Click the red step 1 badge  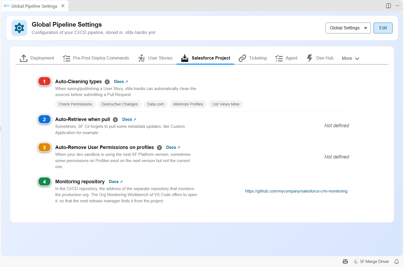(44, 81)
